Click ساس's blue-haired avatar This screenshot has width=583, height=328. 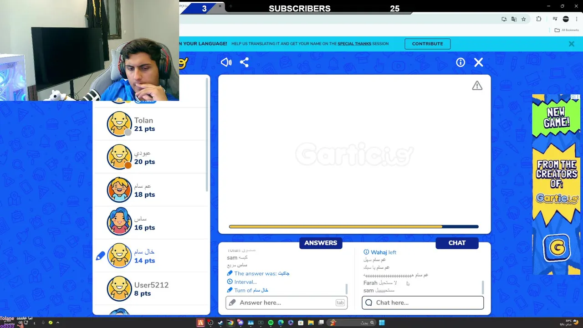point(119,222)
